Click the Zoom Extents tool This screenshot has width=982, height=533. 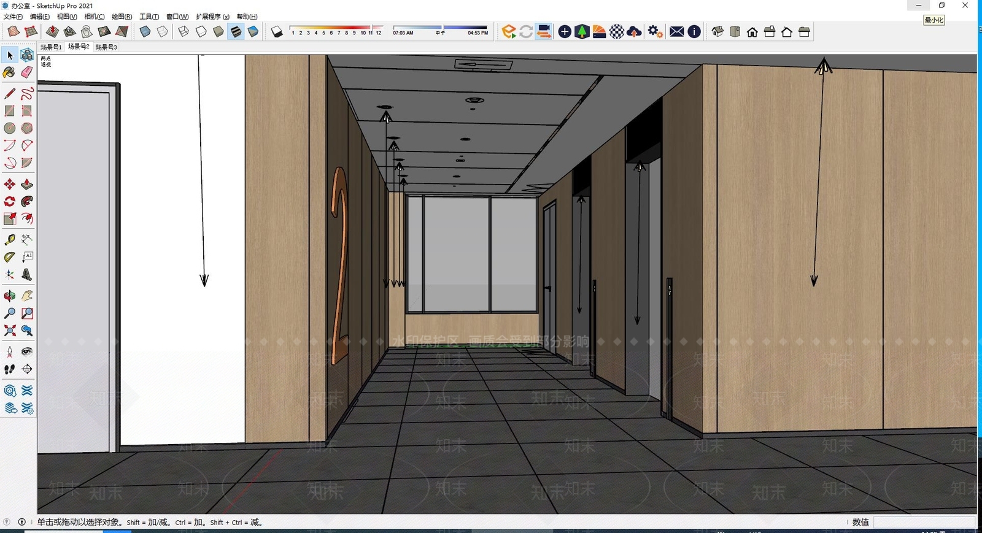(10, 330)
